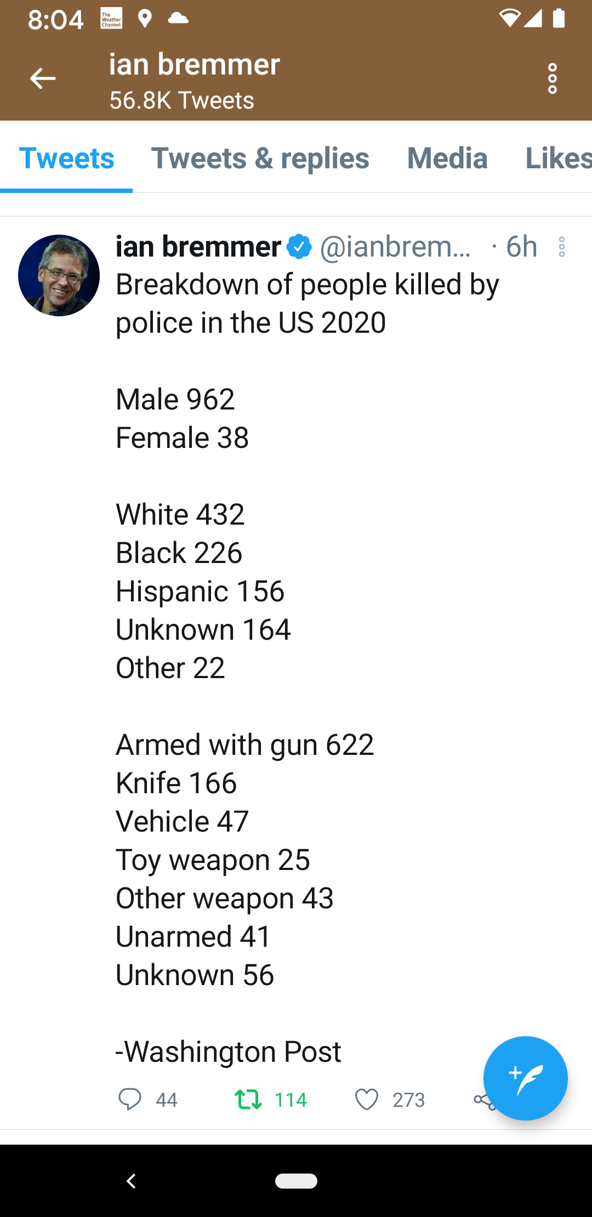
Task: Tap ian bremmer name in the tweet
Action: 198,247
